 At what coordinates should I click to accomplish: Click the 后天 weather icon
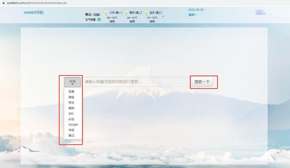[145, 12]
